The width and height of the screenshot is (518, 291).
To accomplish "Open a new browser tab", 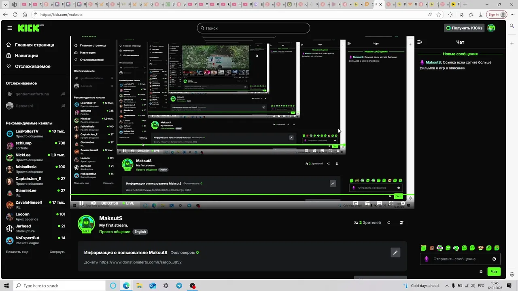I will (465, 4).
